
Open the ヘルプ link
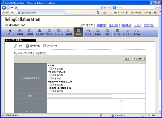[x=137, y=25]
